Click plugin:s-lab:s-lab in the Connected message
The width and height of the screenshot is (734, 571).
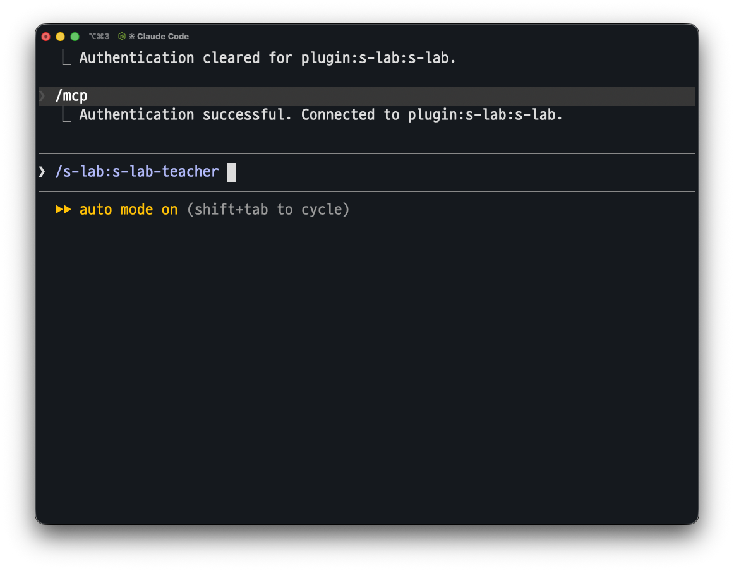coord(485,115)
